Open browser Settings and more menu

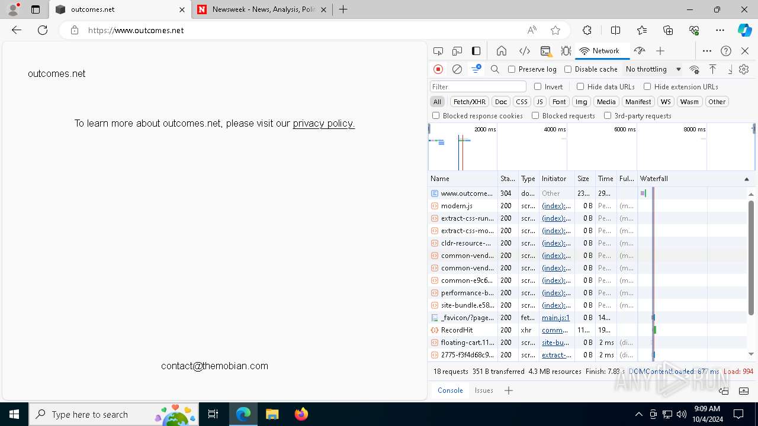click(x=720, y=30)
